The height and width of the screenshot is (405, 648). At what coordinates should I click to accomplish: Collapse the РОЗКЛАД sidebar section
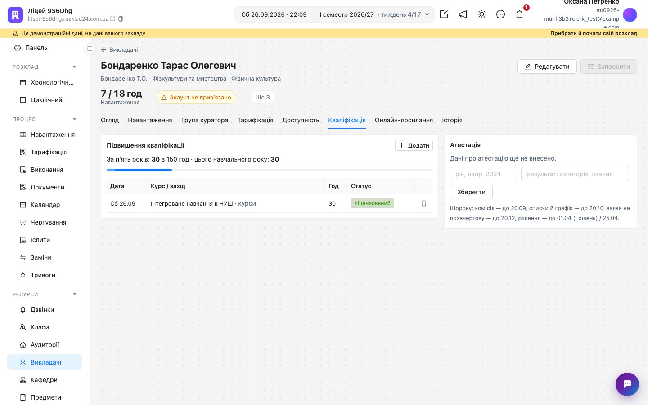coord(75,67)
